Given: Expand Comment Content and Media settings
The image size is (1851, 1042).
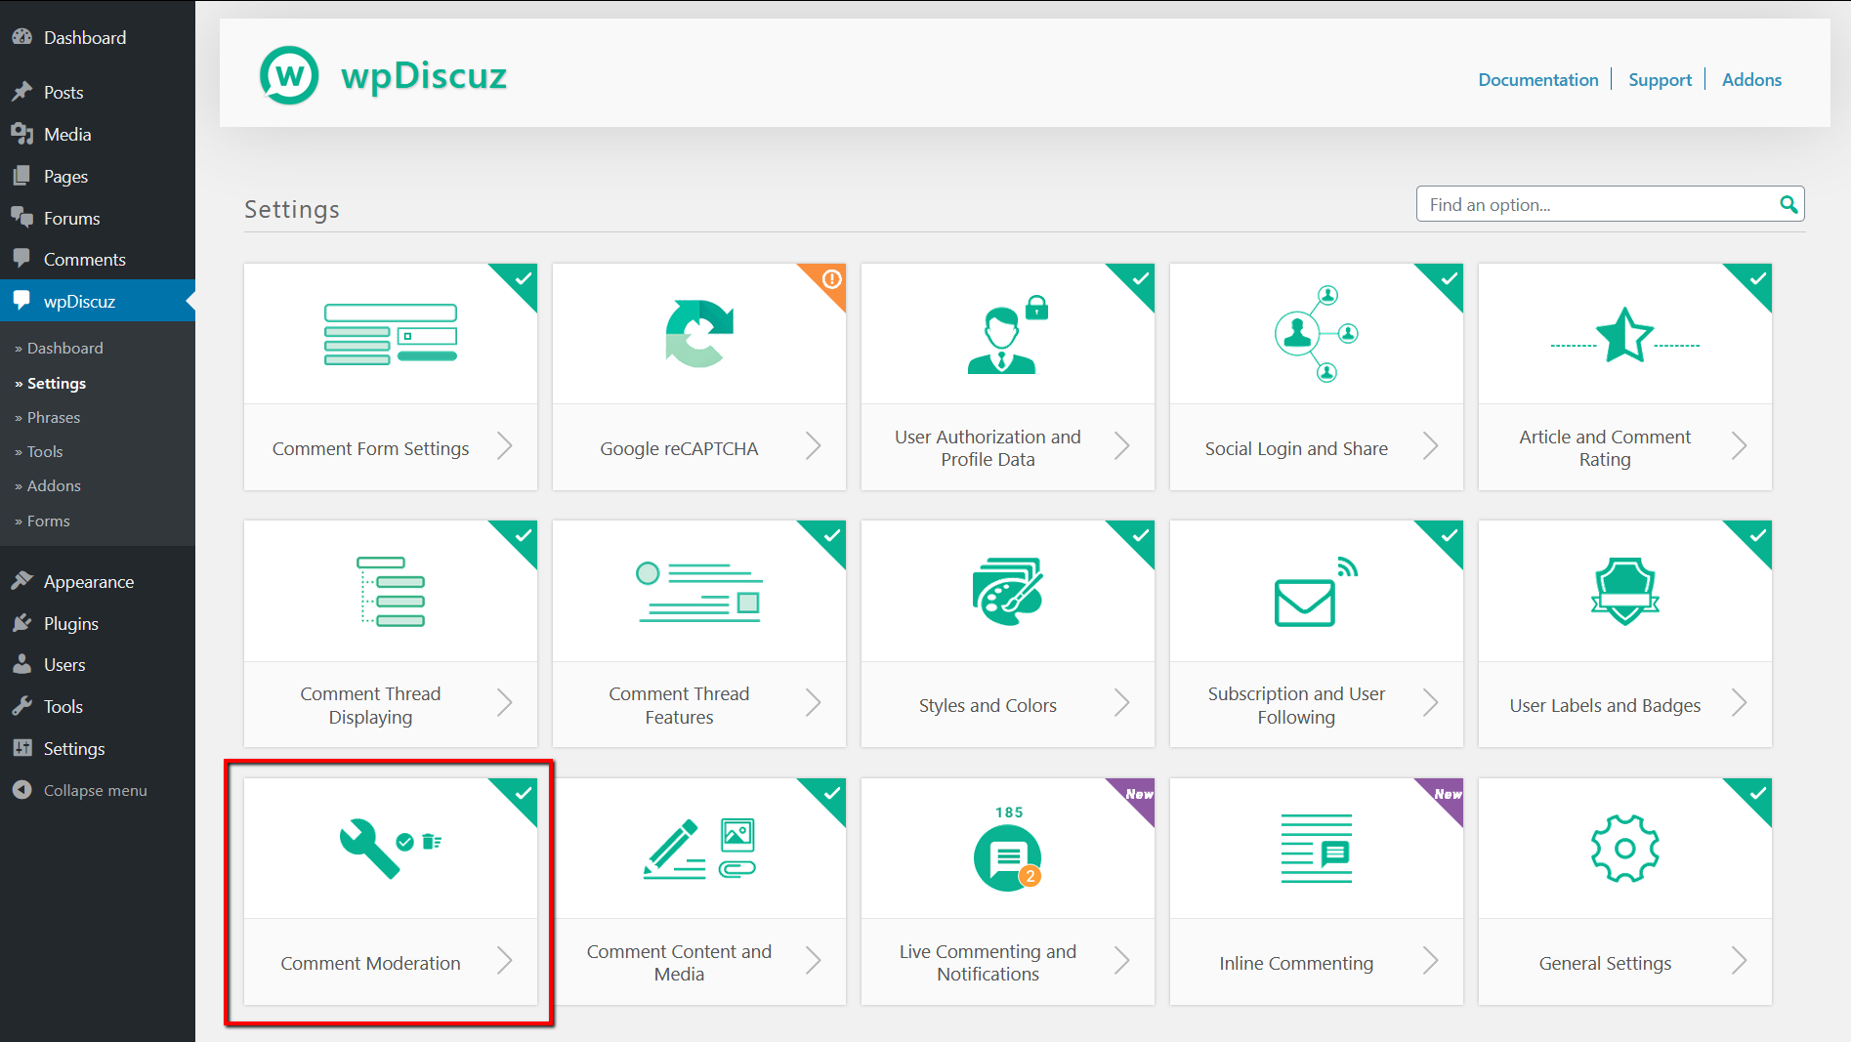Looking at the screenshot, I should (813, 960).
